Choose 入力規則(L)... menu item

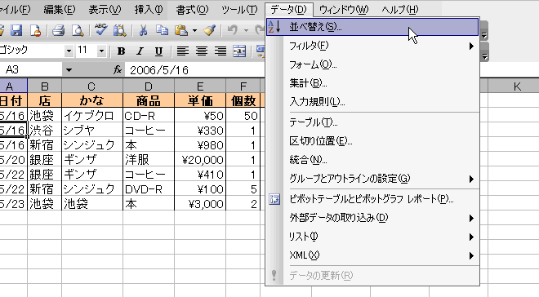(x=372, y=102)
